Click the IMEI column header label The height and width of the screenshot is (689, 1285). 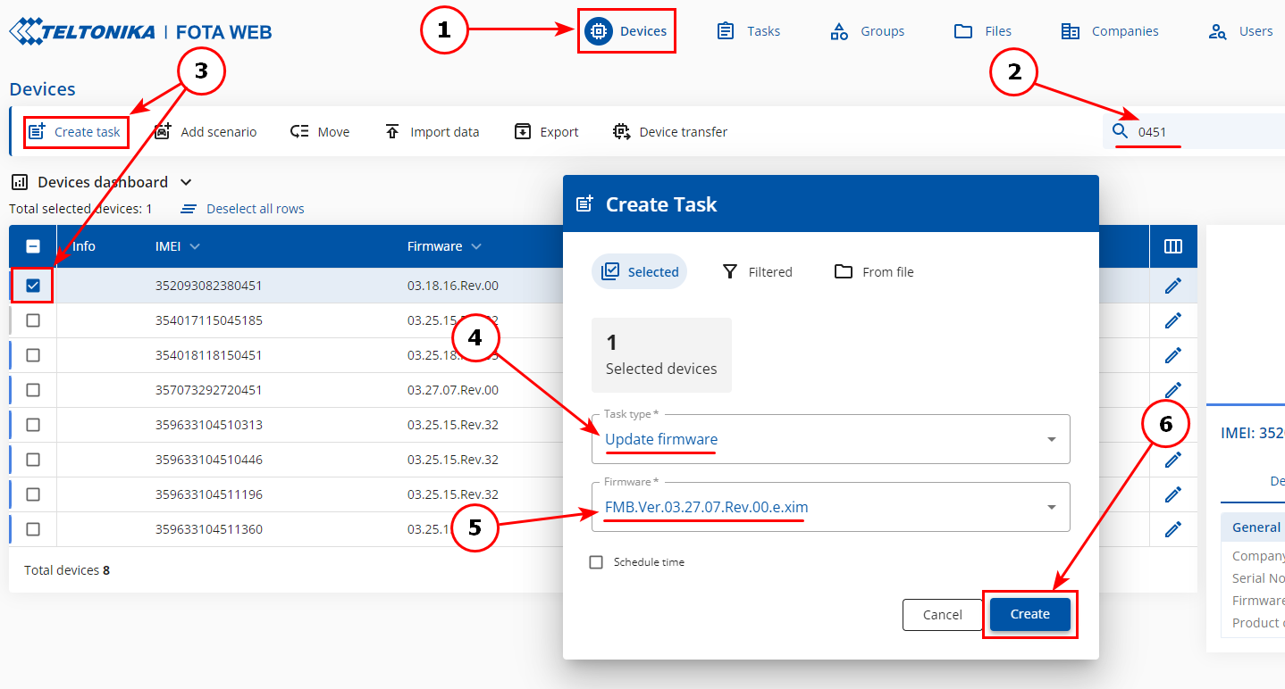(169, 246)
